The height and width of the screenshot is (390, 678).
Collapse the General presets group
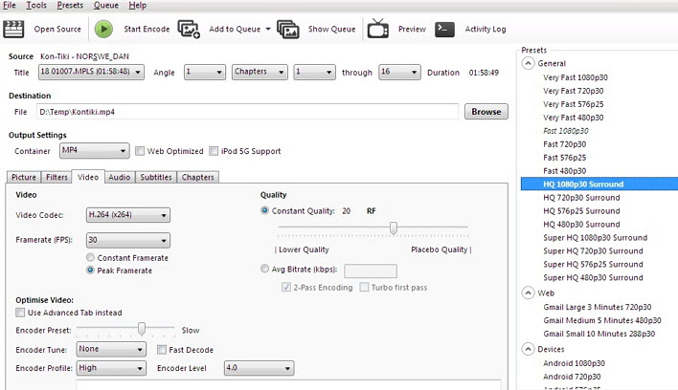pos(528,63)
